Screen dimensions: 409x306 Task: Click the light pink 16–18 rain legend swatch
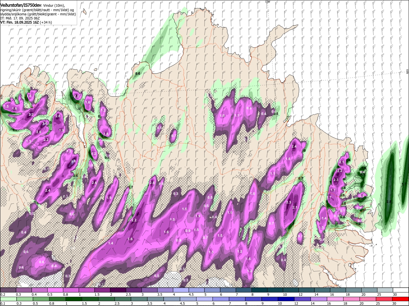coord(335,299)
